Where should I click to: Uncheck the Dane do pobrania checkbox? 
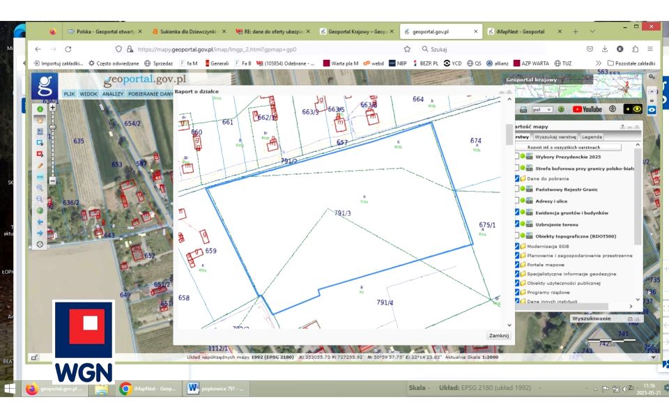516,178
